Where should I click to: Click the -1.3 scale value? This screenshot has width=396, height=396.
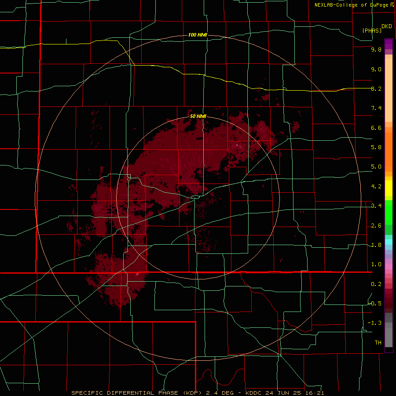pyautogui.click(x=375, y=323)
